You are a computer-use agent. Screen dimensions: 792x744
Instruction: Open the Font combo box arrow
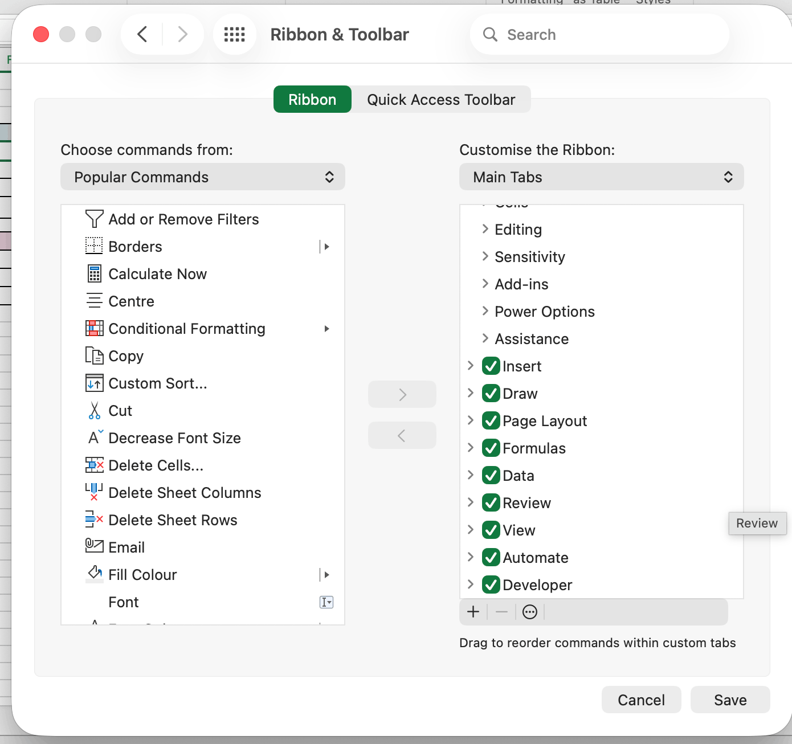326,602
